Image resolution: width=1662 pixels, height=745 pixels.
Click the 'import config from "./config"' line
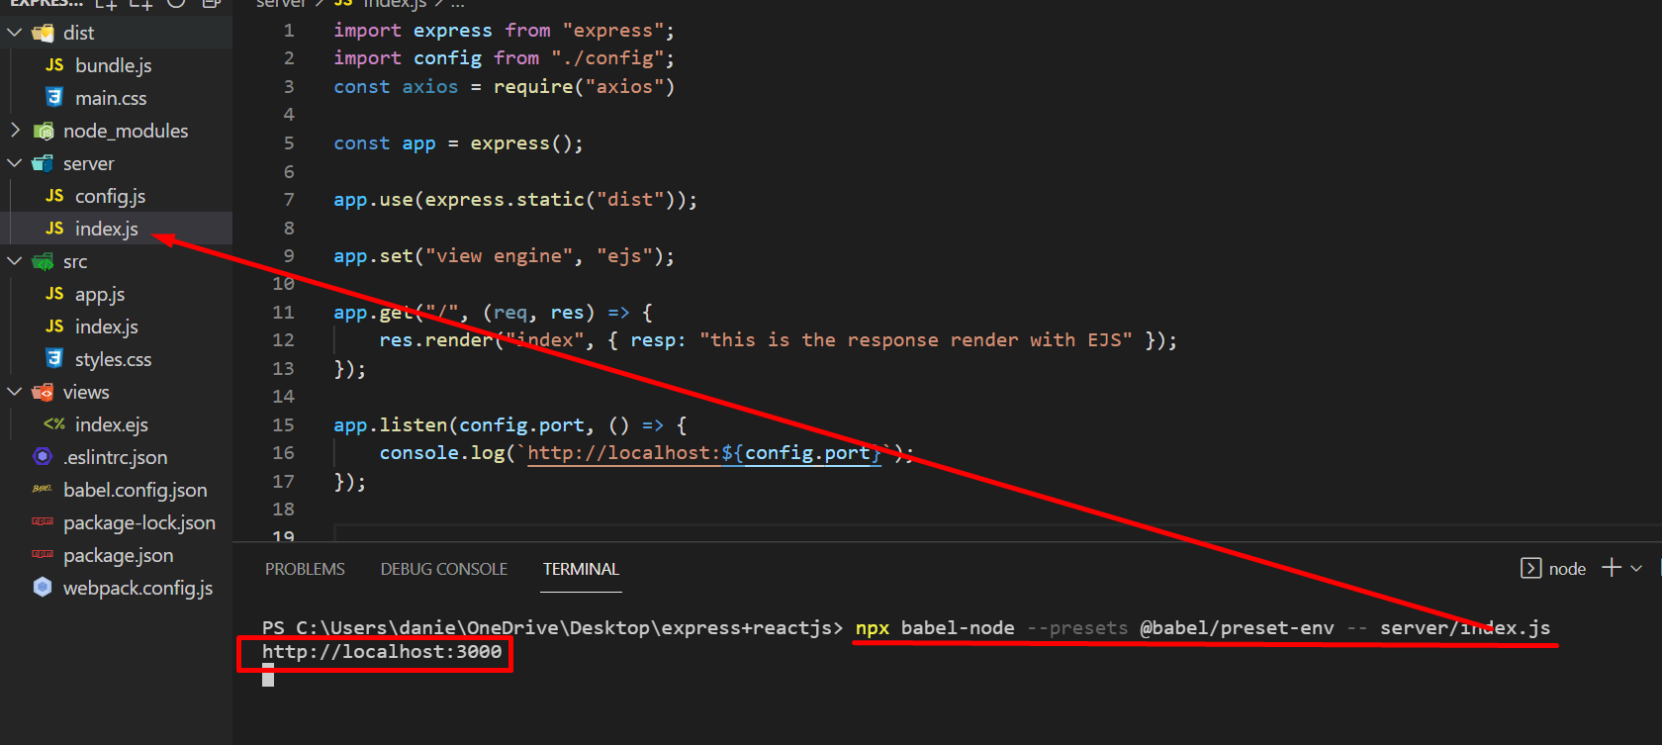(x=504, y=58)
